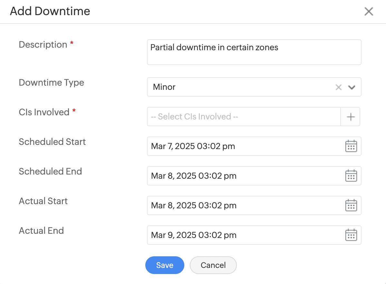The image size is (386, 284).
Task: Expand the Downtime Type dropdown arrow
Action: 352,87
